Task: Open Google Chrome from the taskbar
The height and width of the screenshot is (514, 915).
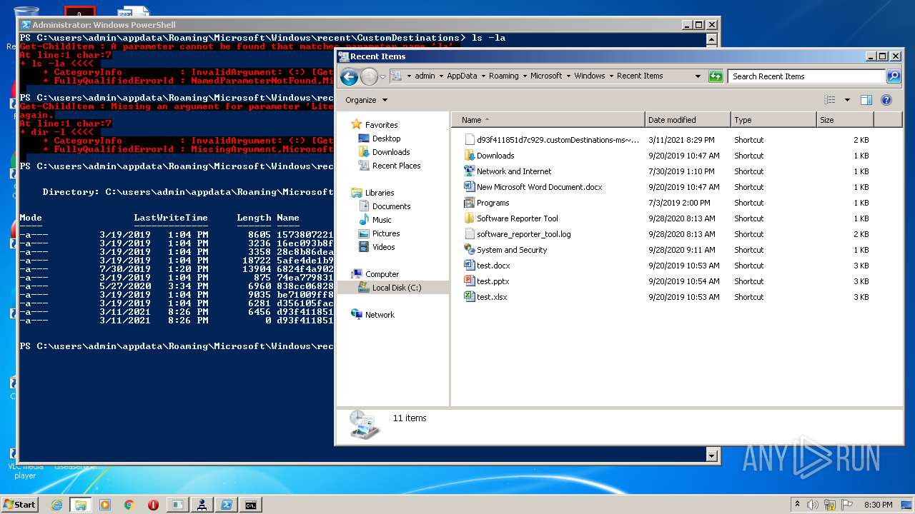Action: pyautogui.click(x=129, y=505)
